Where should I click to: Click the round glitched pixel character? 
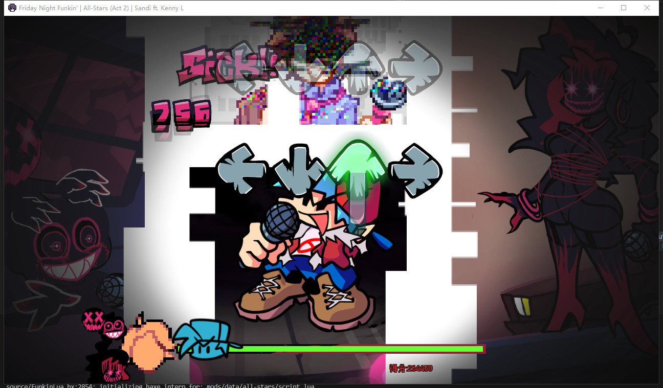(389, 93)
